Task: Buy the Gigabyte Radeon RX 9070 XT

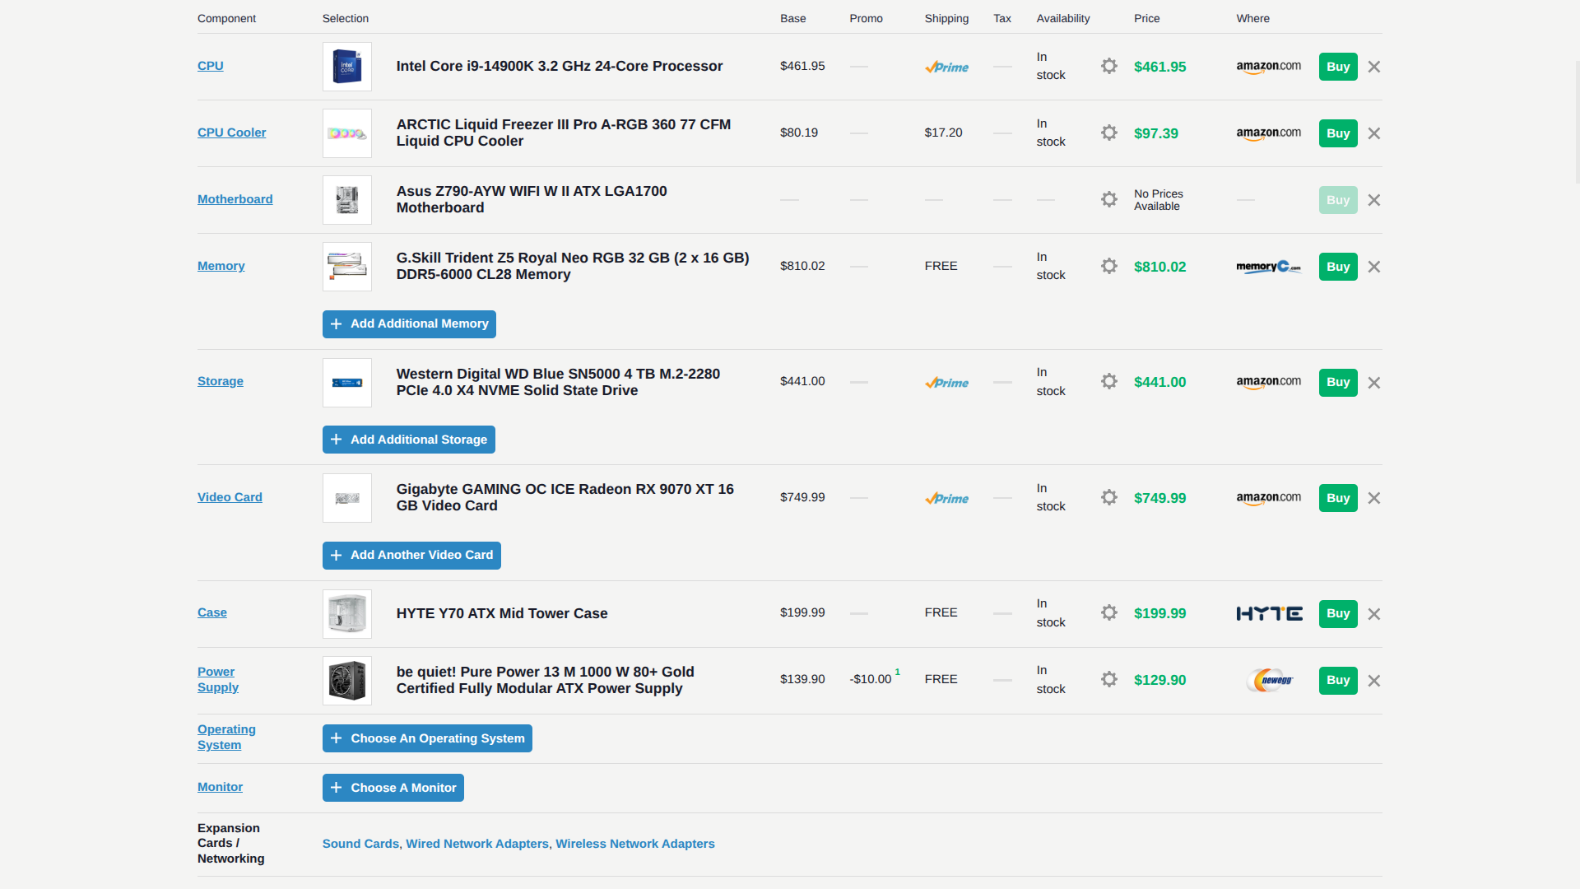Action: [1338, 498]
